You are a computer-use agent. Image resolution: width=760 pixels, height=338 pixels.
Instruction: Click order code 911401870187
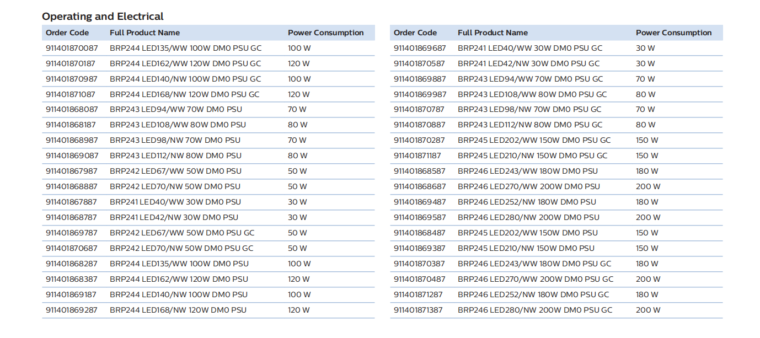coord(71,63)
